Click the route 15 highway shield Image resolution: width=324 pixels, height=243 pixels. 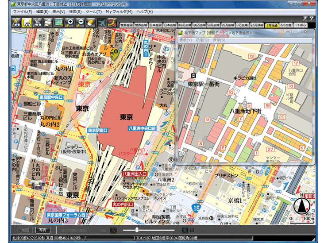(x=196, y=208)
